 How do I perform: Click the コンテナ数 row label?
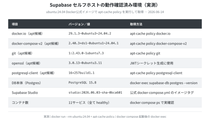click(20, 103)
